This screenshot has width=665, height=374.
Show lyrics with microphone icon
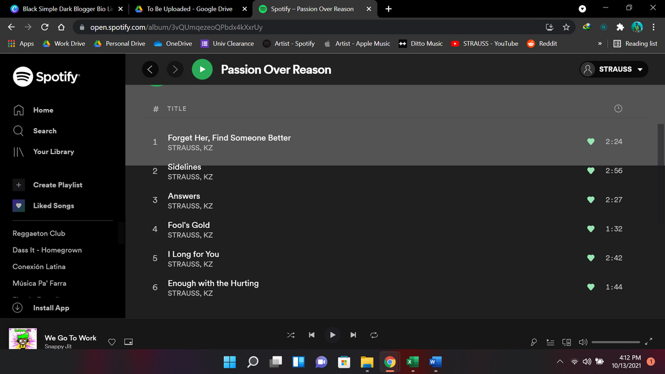534,342
